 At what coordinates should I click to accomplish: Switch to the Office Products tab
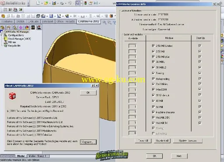tap(66, 22)
